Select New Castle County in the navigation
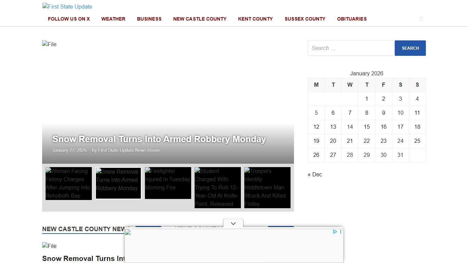The image size is (468, 263). [x=200, y=19]
